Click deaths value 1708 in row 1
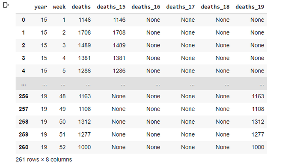 84,32
